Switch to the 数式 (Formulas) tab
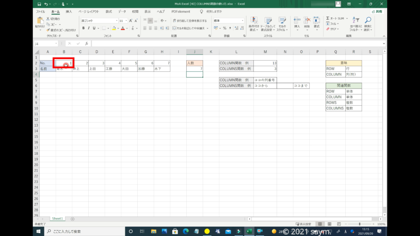 pyautogui.click(x=109, y=11)
